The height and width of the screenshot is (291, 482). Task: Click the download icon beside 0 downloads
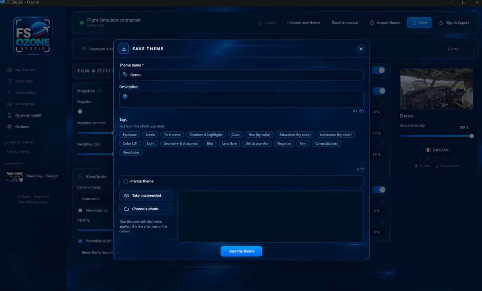pos(437,166)
